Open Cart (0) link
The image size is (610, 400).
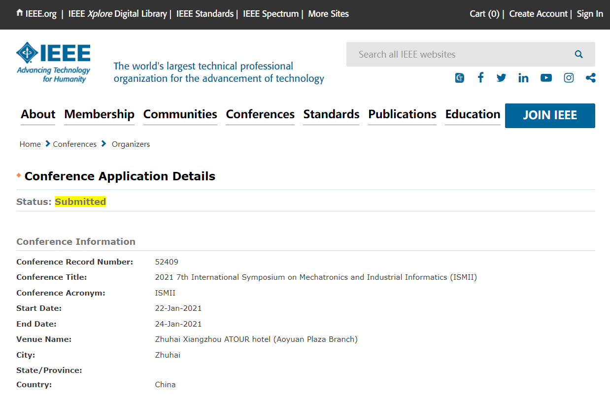click(484, 14)
